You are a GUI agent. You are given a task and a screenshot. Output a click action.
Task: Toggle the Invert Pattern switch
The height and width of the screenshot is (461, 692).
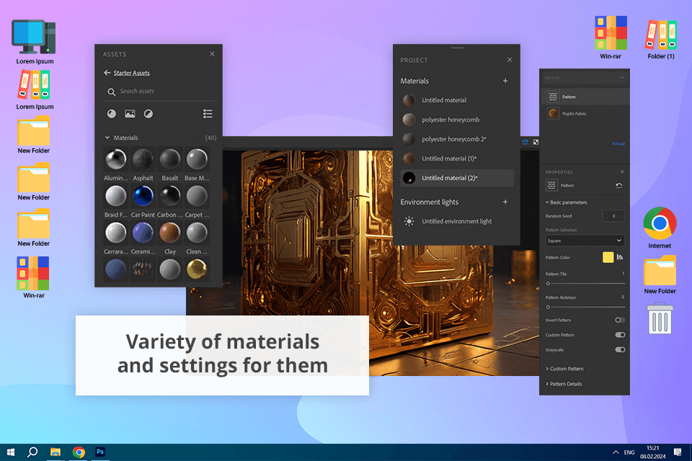620,320
